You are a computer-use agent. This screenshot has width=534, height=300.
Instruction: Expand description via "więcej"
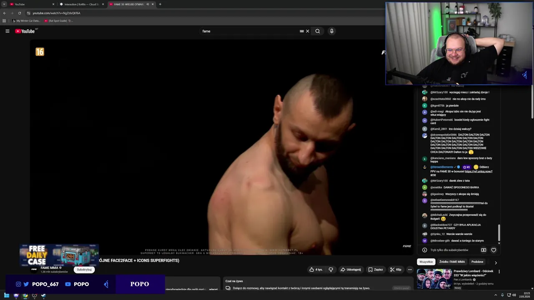click(x=213, y=289)
